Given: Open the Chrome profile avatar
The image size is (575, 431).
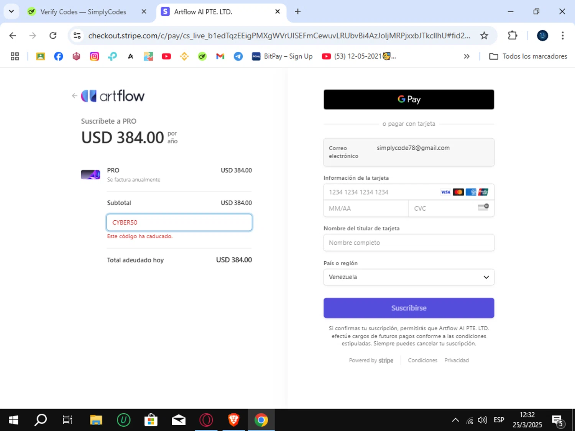Looking at the screenshot, I should click(542, 36).
